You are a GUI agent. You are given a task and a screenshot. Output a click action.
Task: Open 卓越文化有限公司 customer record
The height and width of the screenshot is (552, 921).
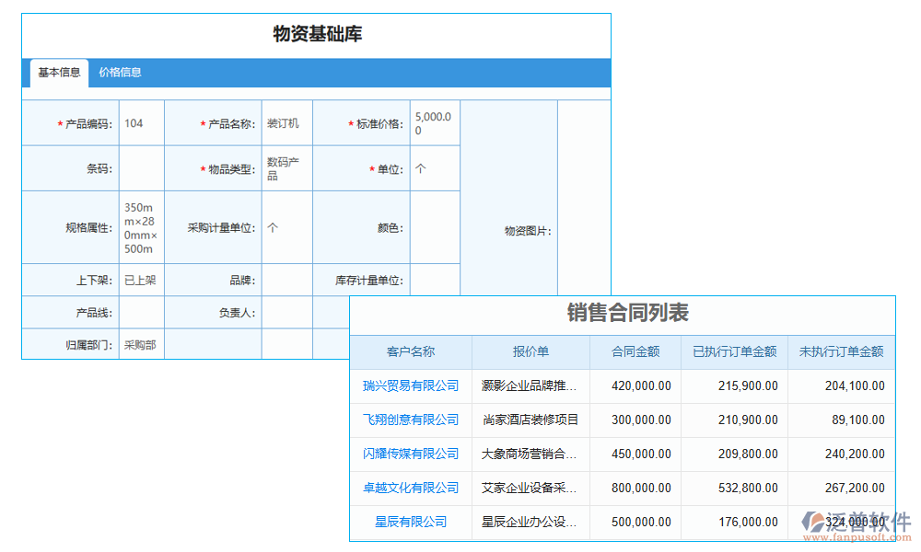click(410, 488)
